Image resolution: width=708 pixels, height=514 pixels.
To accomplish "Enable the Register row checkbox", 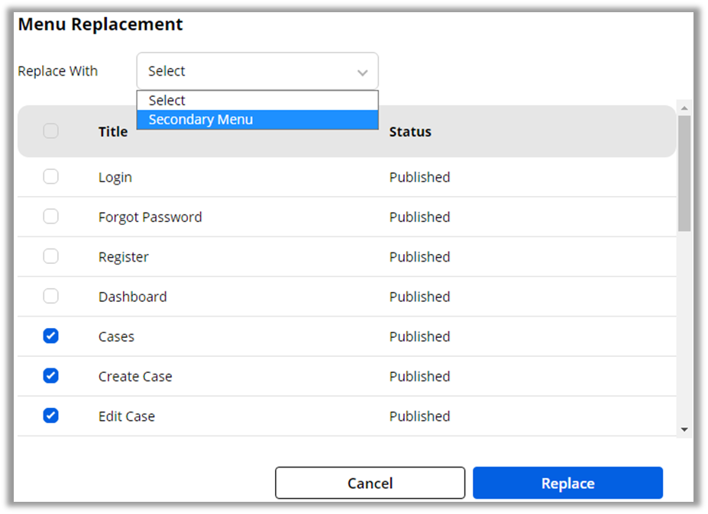I will (x=50, y=256).
